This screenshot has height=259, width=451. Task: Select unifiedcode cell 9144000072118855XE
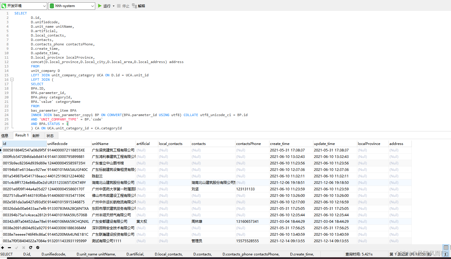point(69,150)
